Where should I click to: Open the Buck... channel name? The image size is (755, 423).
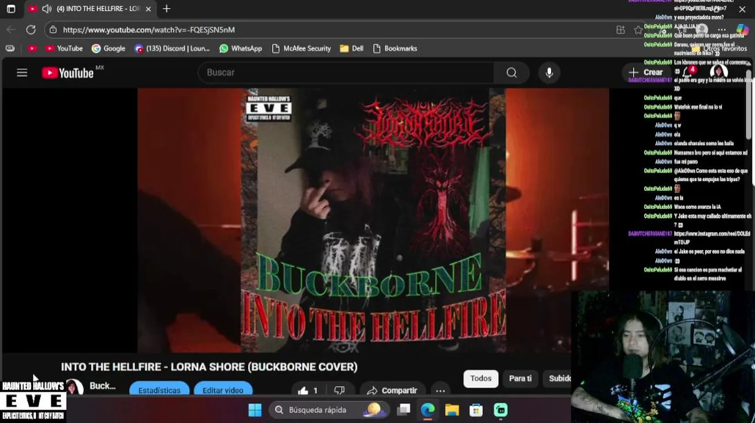pos(102,386)
